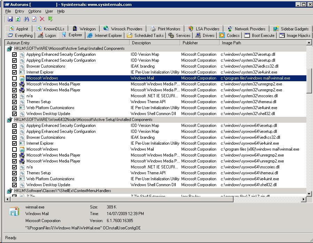Click the registry icon of Wow6432Node header

pos(9,120)
